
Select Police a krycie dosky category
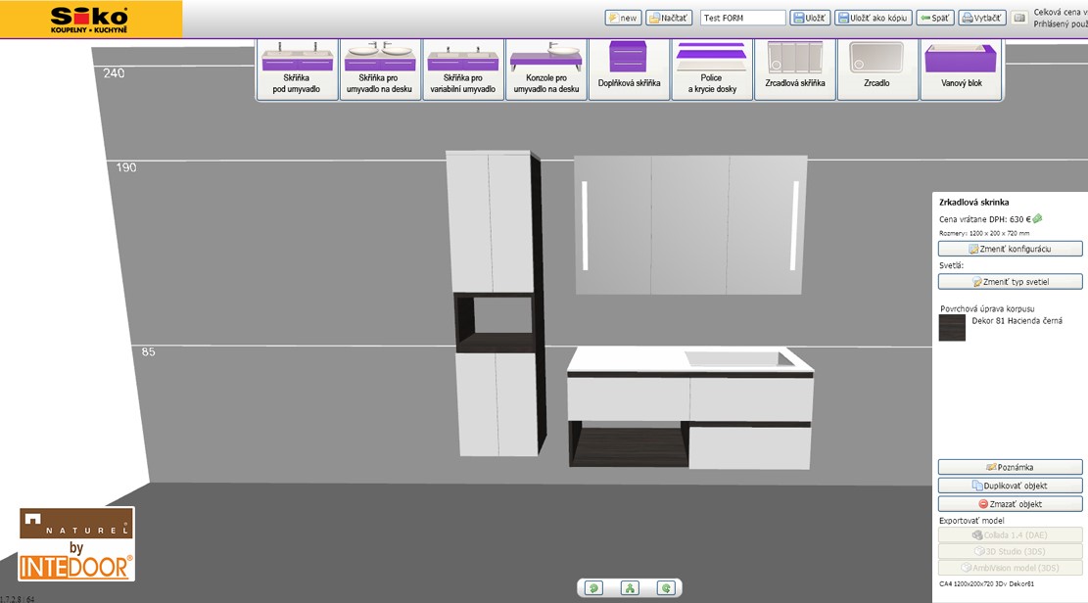pos(712,69)
